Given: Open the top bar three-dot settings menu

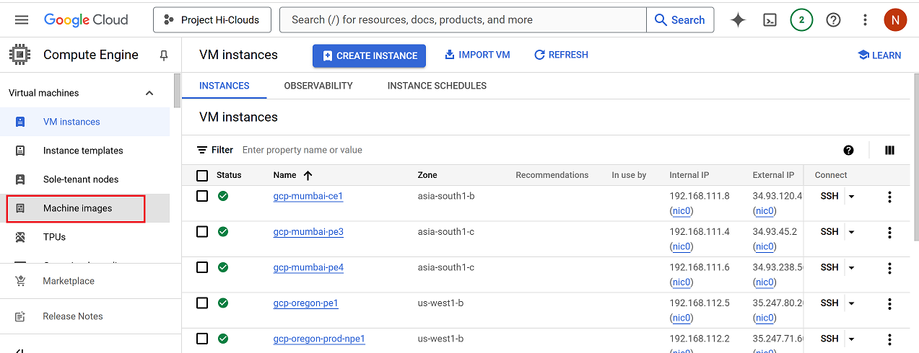Looking at the screenshot, I should (x=865, y=20).
